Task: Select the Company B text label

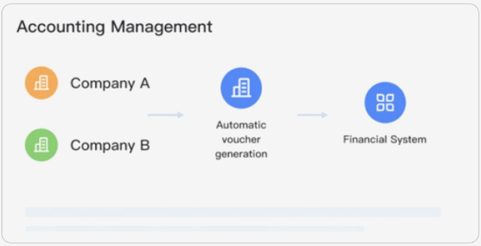Action: coord(110,145)
